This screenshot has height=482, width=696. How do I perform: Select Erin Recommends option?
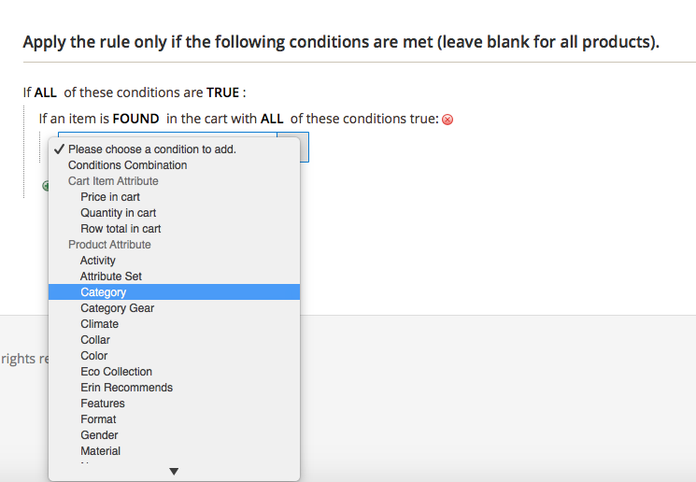(x=126, y=388)
